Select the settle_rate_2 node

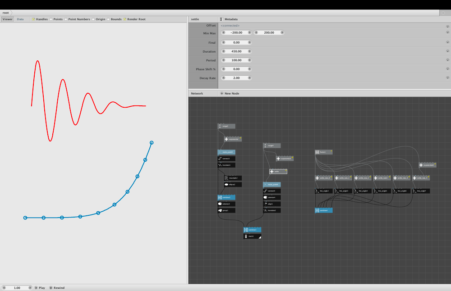(363, 178)
